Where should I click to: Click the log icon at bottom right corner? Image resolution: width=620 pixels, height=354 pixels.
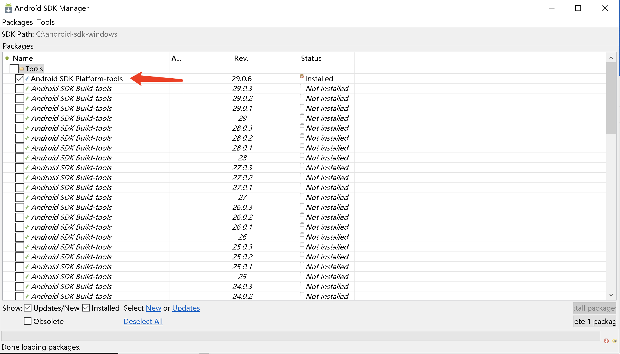point(614,341)
